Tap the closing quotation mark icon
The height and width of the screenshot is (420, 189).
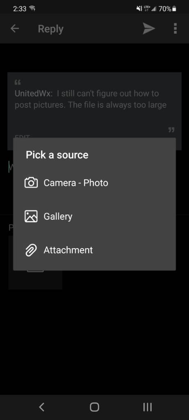click(x=171, y=130)
